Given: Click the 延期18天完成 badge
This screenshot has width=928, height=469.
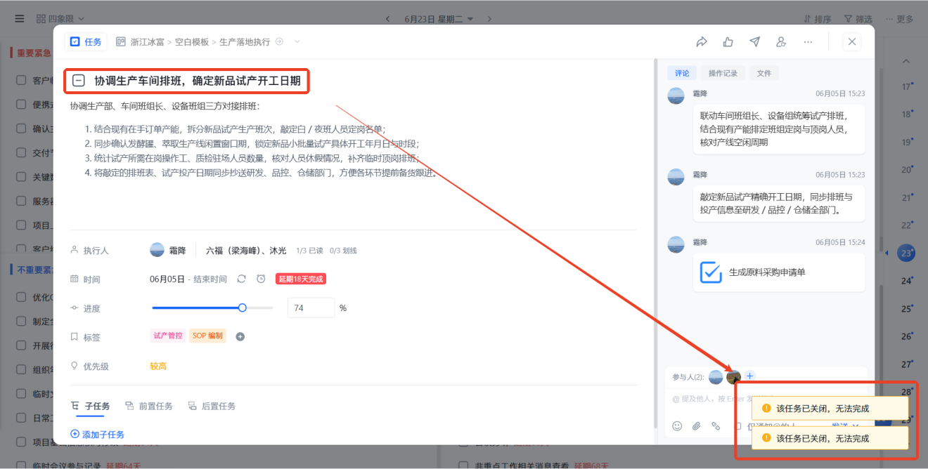Looking at the screenshot, I should 301,279.
